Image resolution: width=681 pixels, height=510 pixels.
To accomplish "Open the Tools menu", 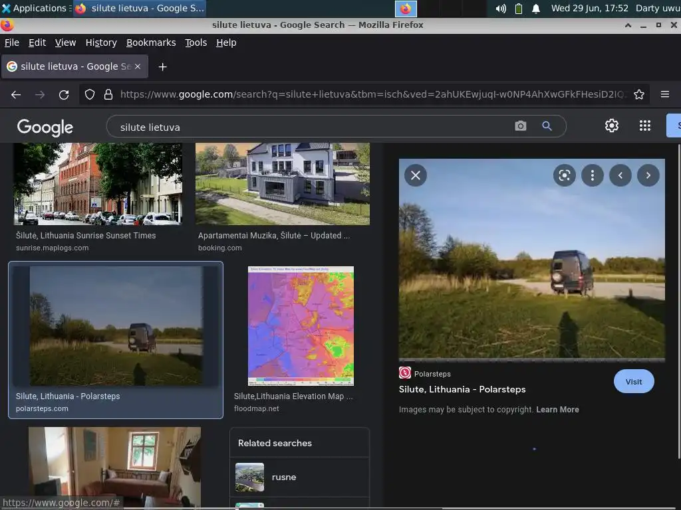I will coord(196,42).
